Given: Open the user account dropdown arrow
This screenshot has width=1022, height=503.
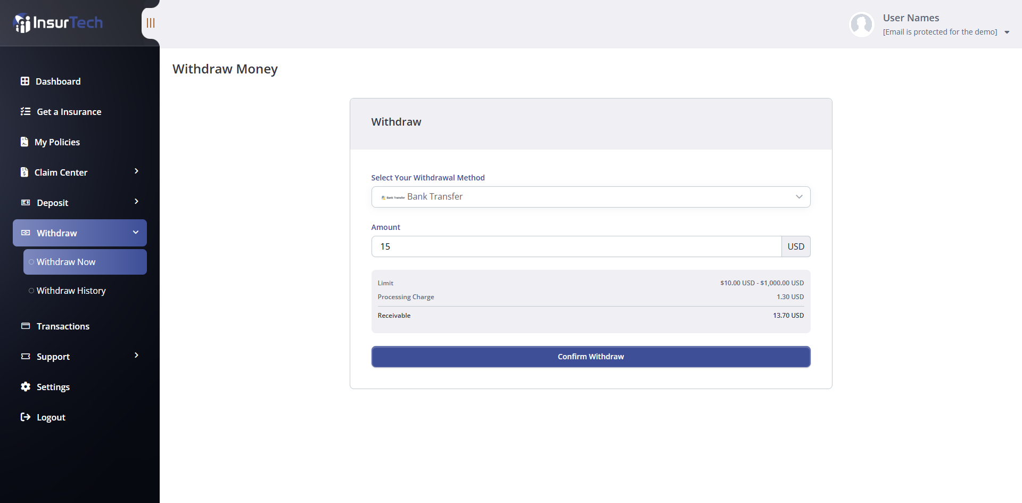Looking at the screenshot, I should 1007,32.
